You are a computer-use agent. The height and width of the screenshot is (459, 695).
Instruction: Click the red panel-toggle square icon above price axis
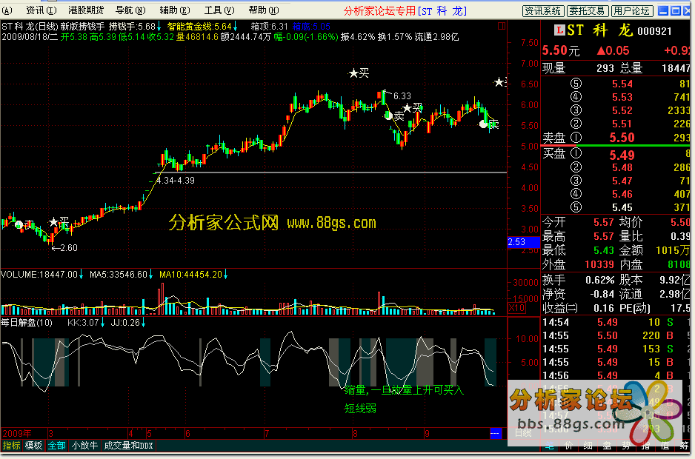click(x=502, y=26)
